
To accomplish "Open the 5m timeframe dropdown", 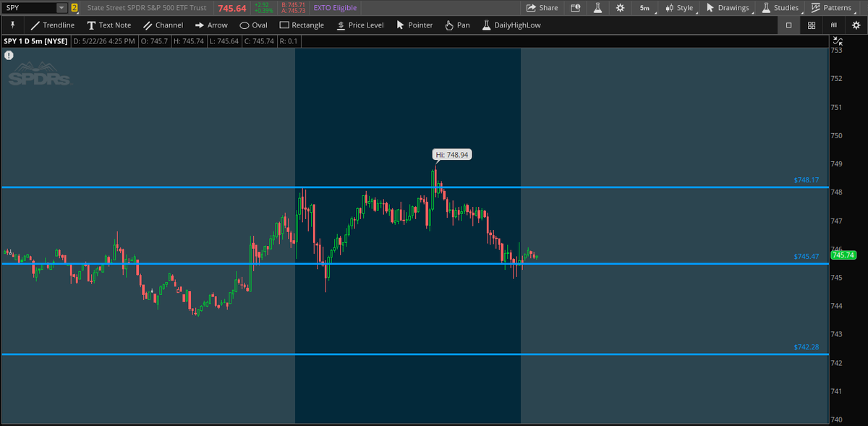I will point(644,8).
